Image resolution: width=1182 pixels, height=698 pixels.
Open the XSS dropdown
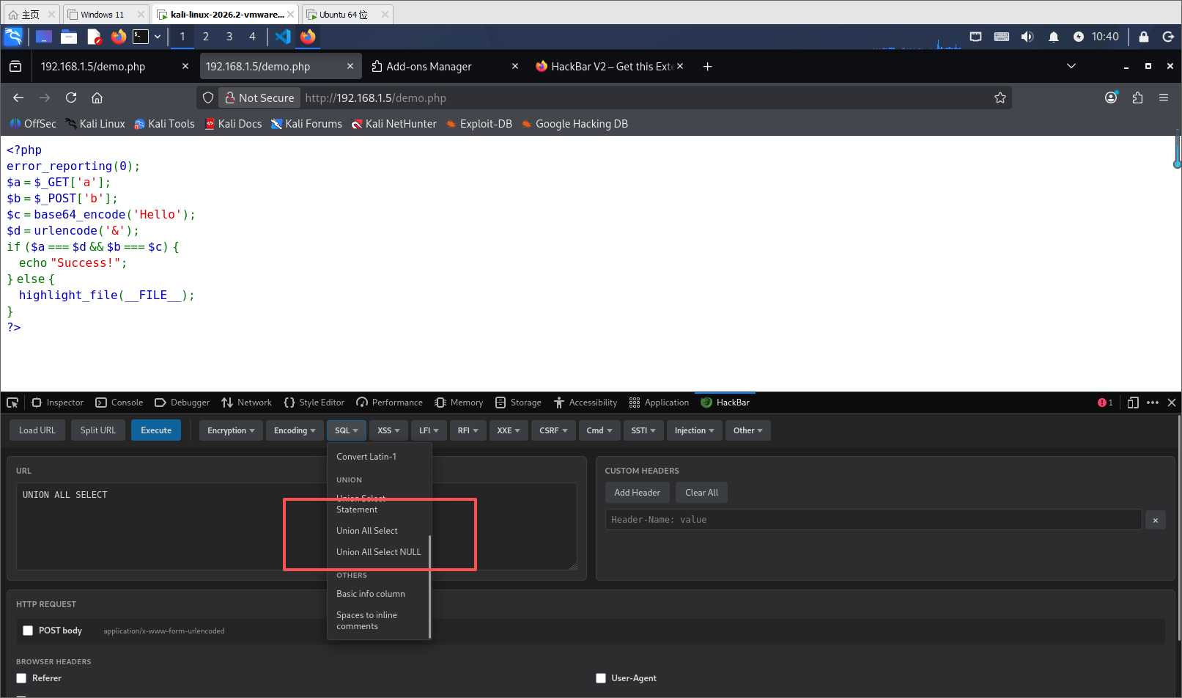388,430
